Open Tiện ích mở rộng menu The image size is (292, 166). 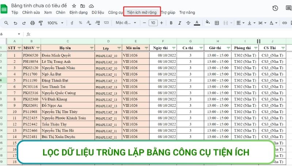pyautogui.click(x=142, y=12)
